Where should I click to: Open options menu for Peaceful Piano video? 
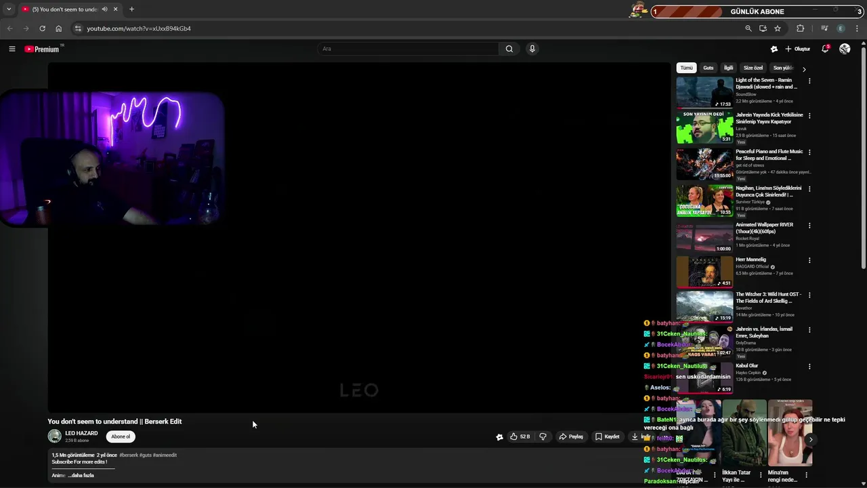click(809, 152)
